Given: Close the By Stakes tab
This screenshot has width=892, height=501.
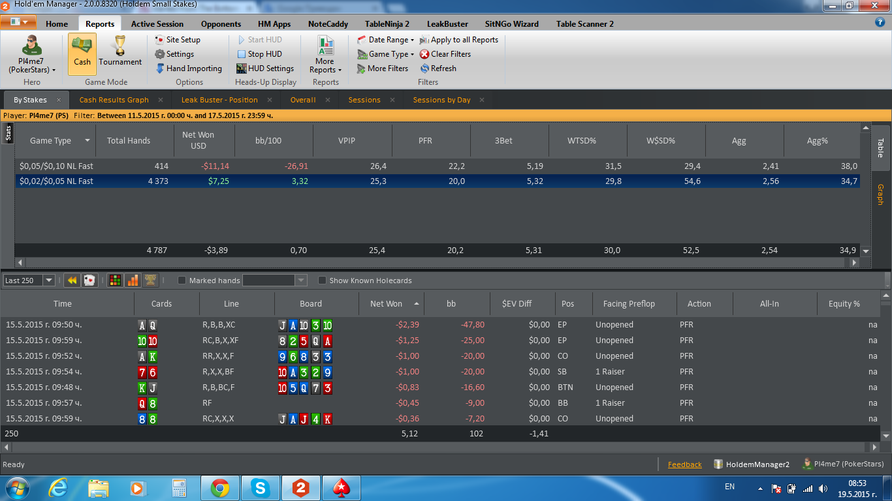Looking at the screenshot, I should coord(58,100).
